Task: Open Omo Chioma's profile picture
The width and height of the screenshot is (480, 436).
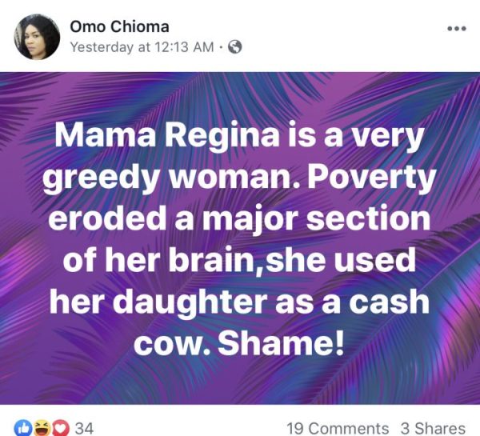Action: click(x=36, y=36)
